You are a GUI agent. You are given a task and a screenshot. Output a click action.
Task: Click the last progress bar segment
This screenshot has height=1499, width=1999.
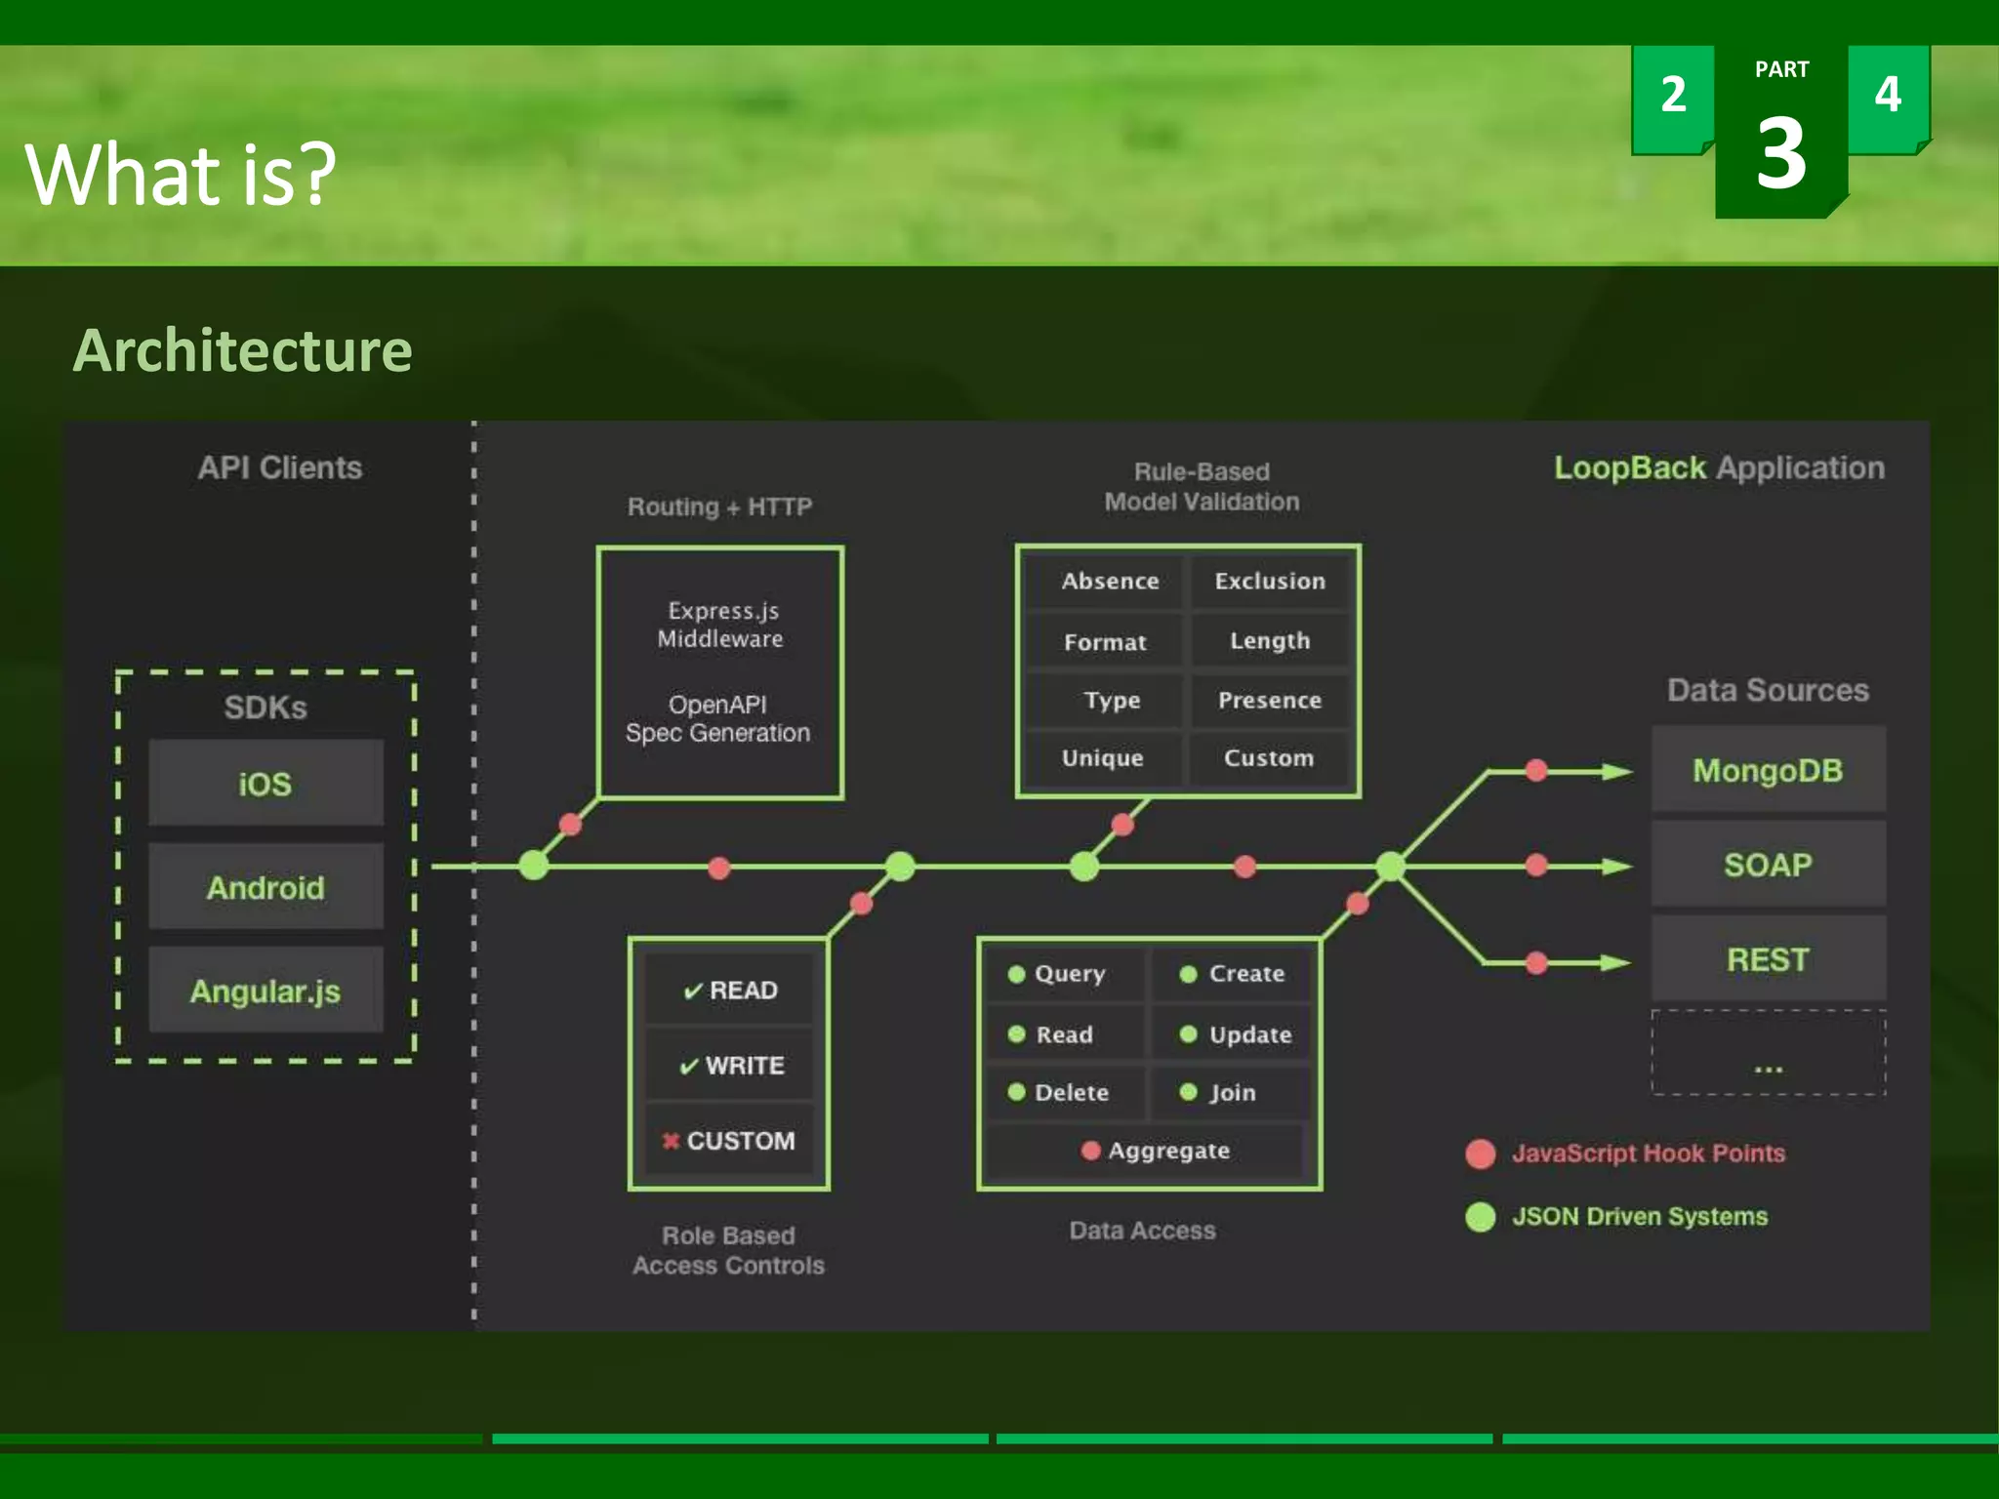1750,1438
